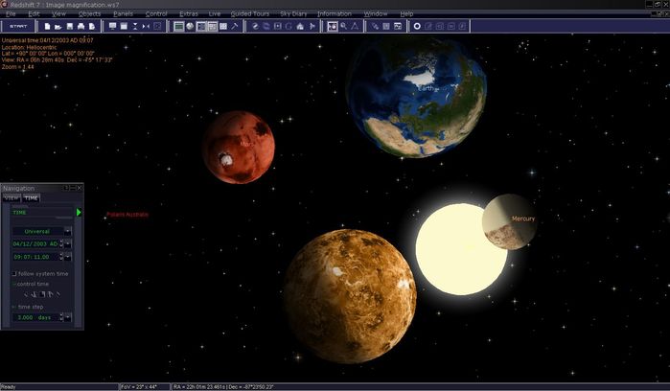Click the monitor display icon
Screen dimensions: 670x391
tap(113, 26)
